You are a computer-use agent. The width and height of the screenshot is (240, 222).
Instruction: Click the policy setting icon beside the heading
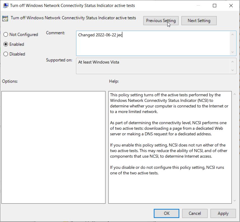tap(5, 18)
